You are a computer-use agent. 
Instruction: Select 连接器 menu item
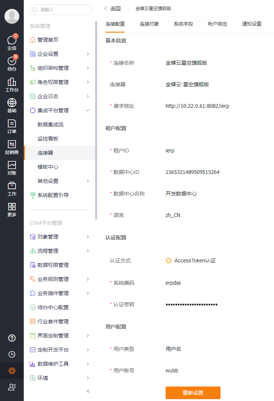coord(59,153)
